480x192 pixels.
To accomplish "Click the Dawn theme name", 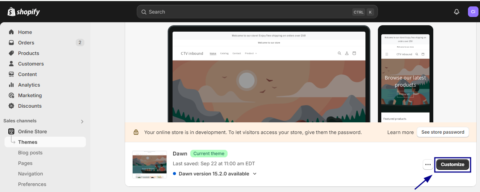I will click(180, 154).
